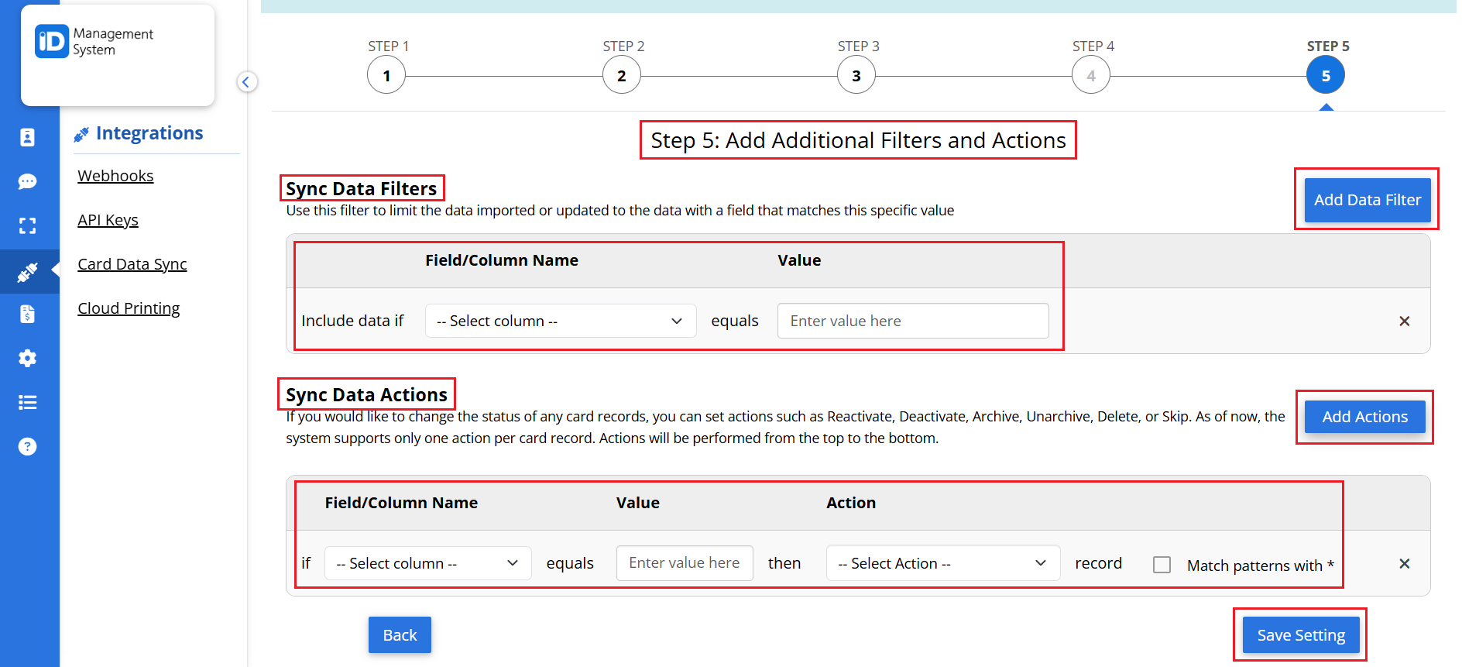Screen dimensions: 1462x667
Task: Open the API Keys link
Action: (x=108, y=220)
